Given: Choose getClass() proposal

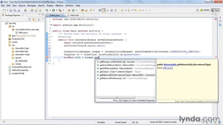Looking at the screenshot, I should tap(126, 72).
